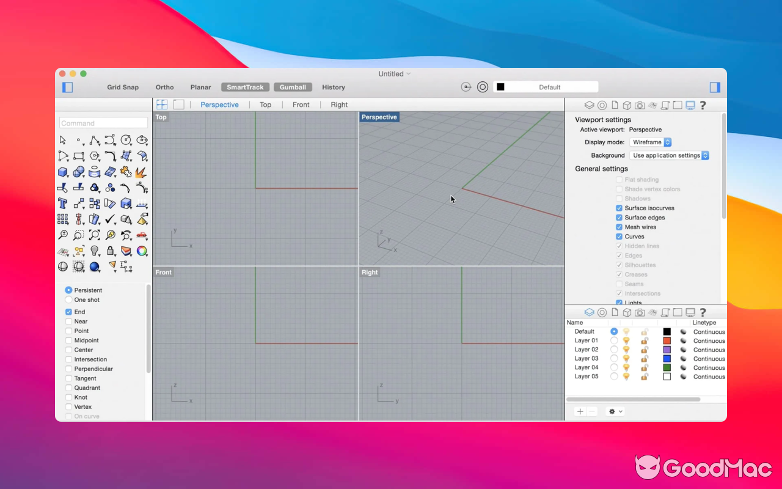
Task: Open Help in upper inspector panel
Action: pos(703,105)
